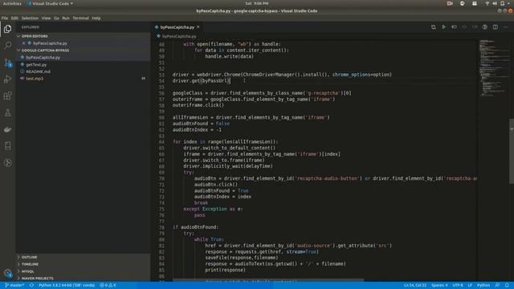The image size is (514, 289).
Task: Open the database view icon below Docker
Action: click(x=7, y=146)
